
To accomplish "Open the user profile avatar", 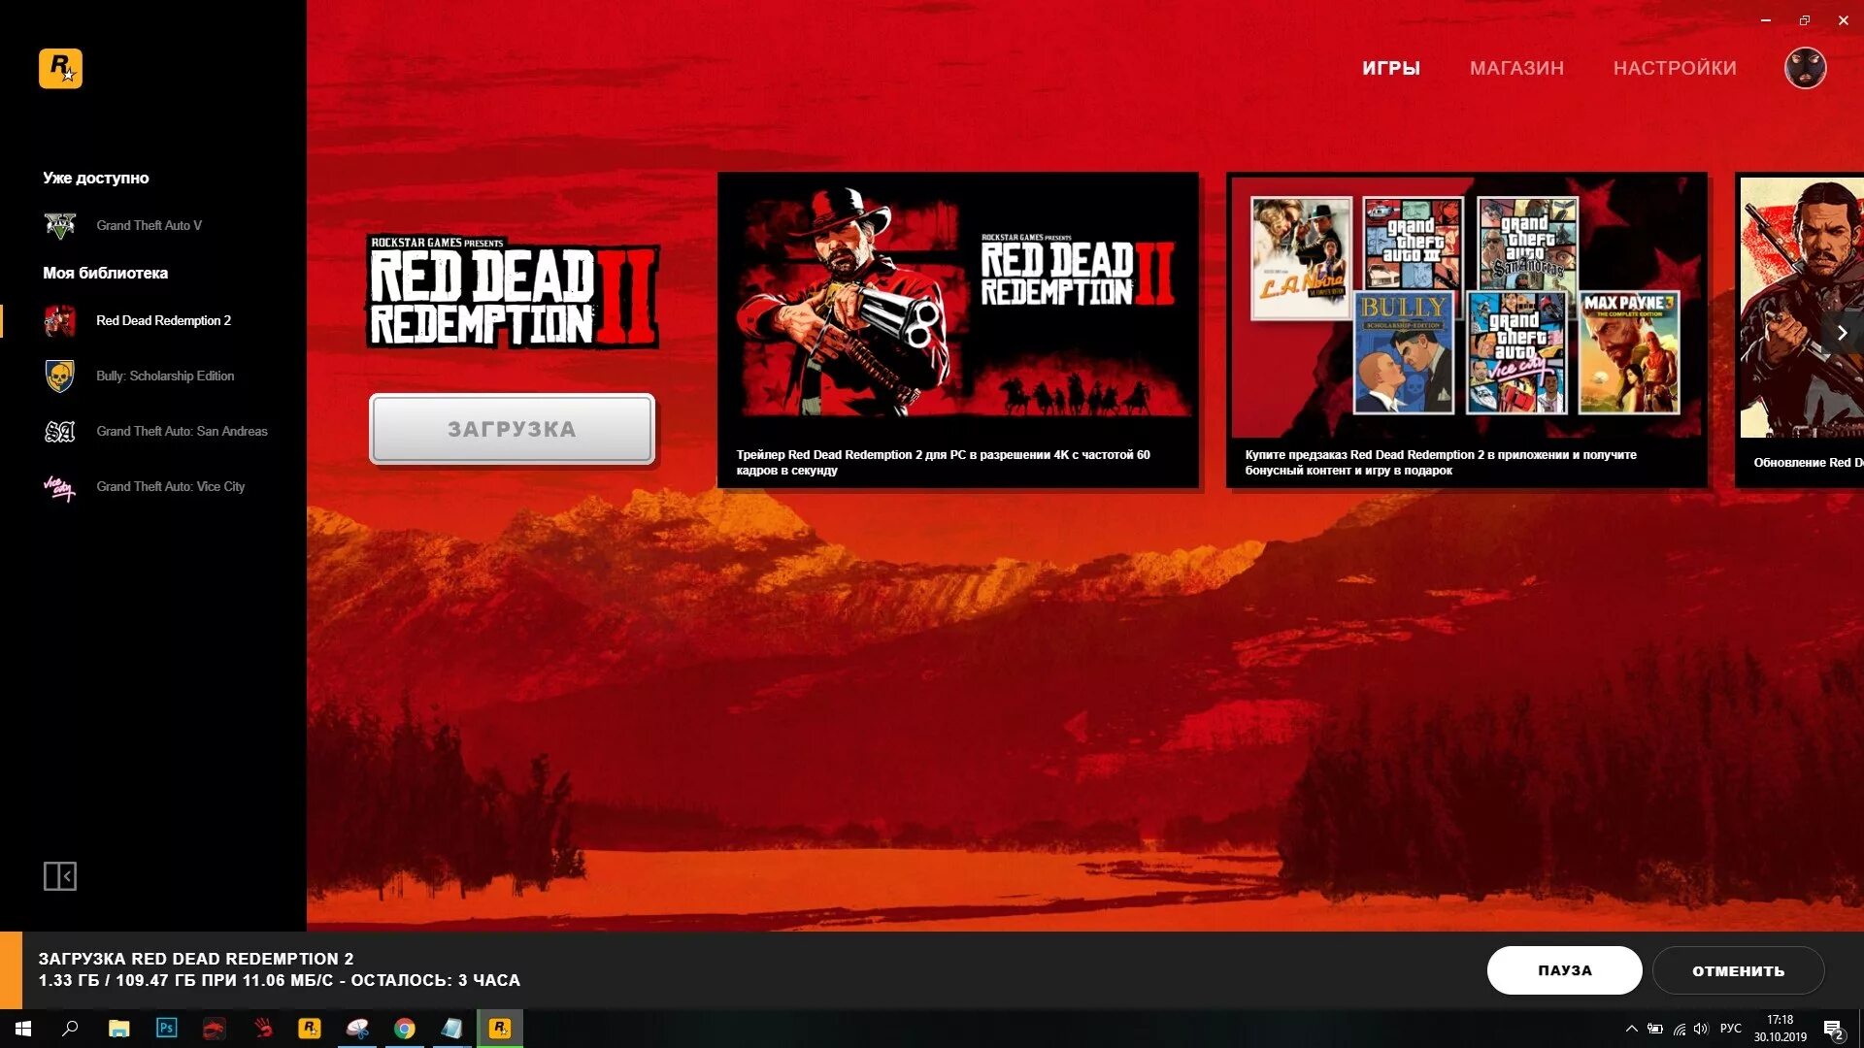I will [x=1806, y=68].
